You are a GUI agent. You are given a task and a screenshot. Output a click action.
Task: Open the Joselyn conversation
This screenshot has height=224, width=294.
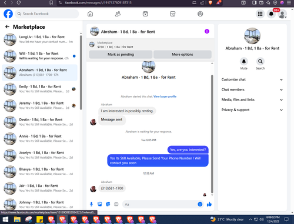point(39,155)
